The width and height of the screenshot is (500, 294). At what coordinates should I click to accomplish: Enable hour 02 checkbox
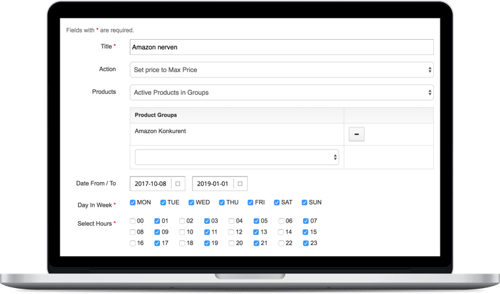[x=182, y=221]
